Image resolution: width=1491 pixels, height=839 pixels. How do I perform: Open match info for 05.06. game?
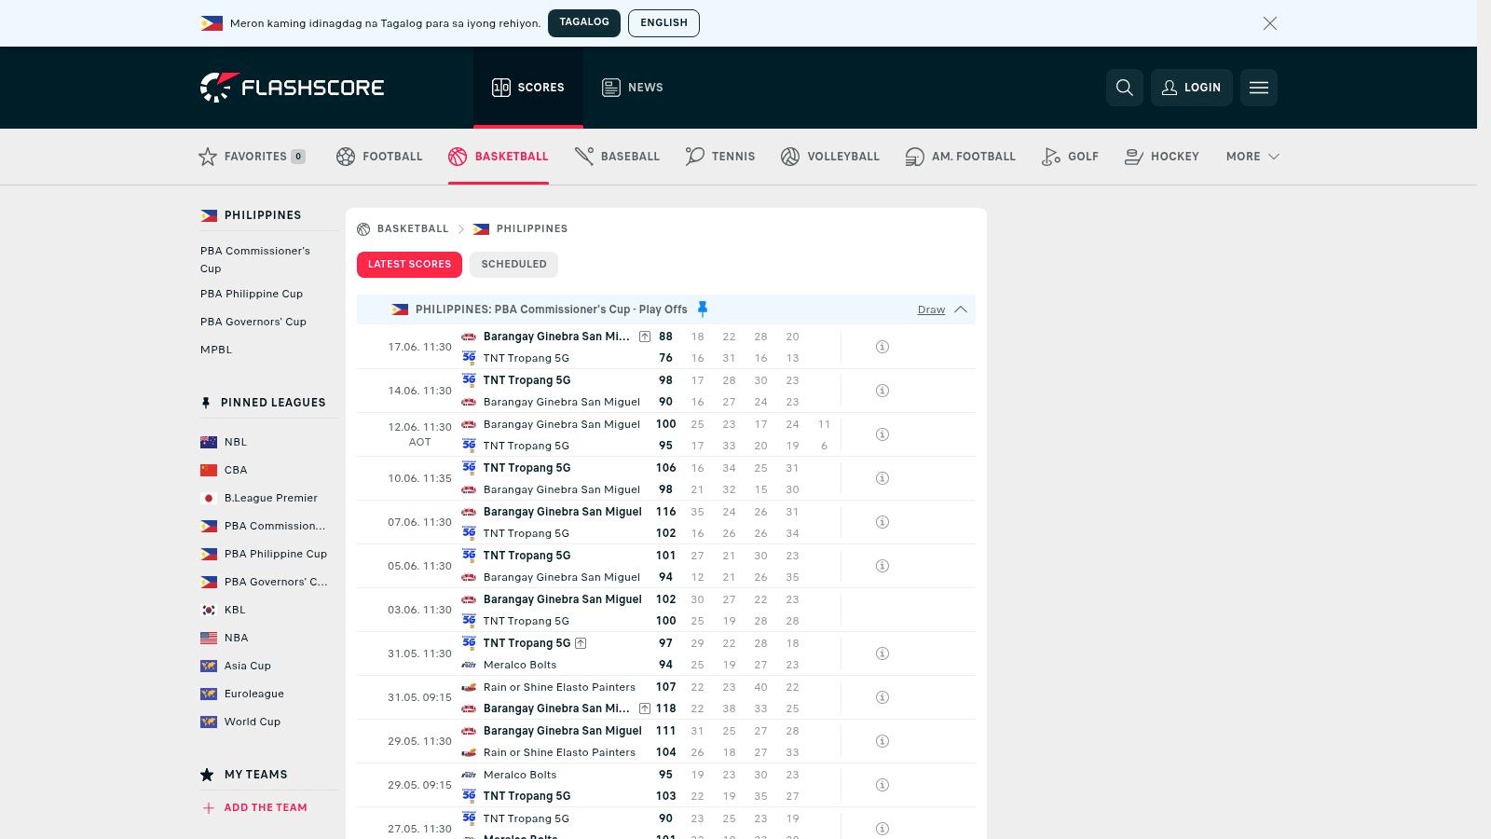[x=882, y=566]
